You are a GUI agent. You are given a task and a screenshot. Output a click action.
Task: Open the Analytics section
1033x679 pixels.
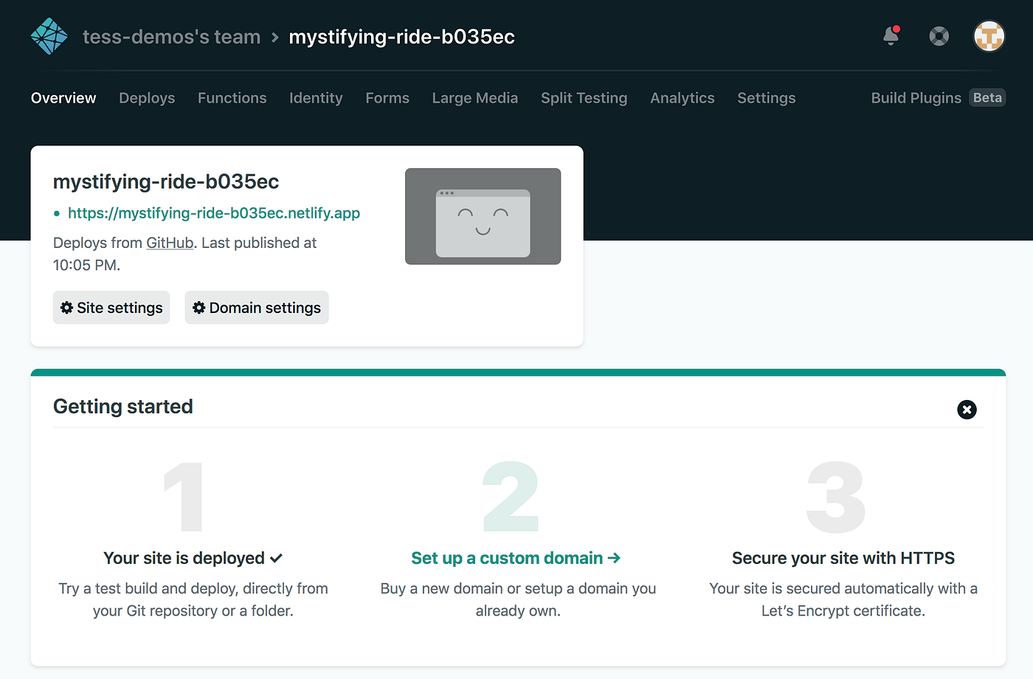(x=682, y=97)
